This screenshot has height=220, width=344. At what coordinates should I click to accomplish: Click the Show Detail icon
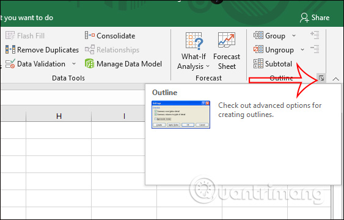coord(315,35)
